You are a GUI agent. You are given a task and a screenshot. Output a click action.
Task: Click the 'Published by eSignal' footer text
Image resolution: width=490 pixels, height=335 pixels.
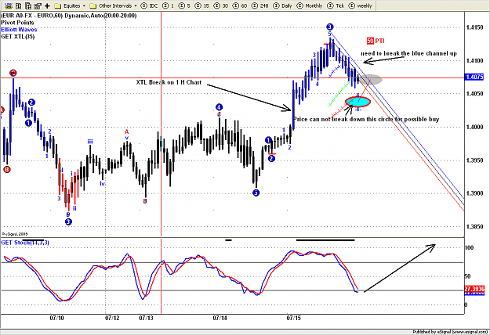450,332
